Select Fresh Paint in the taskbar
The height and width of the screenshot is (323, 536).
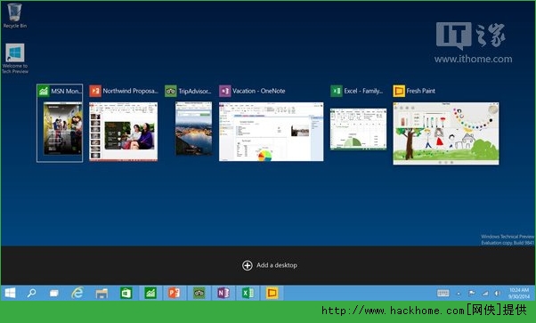(x=272, y=293)
